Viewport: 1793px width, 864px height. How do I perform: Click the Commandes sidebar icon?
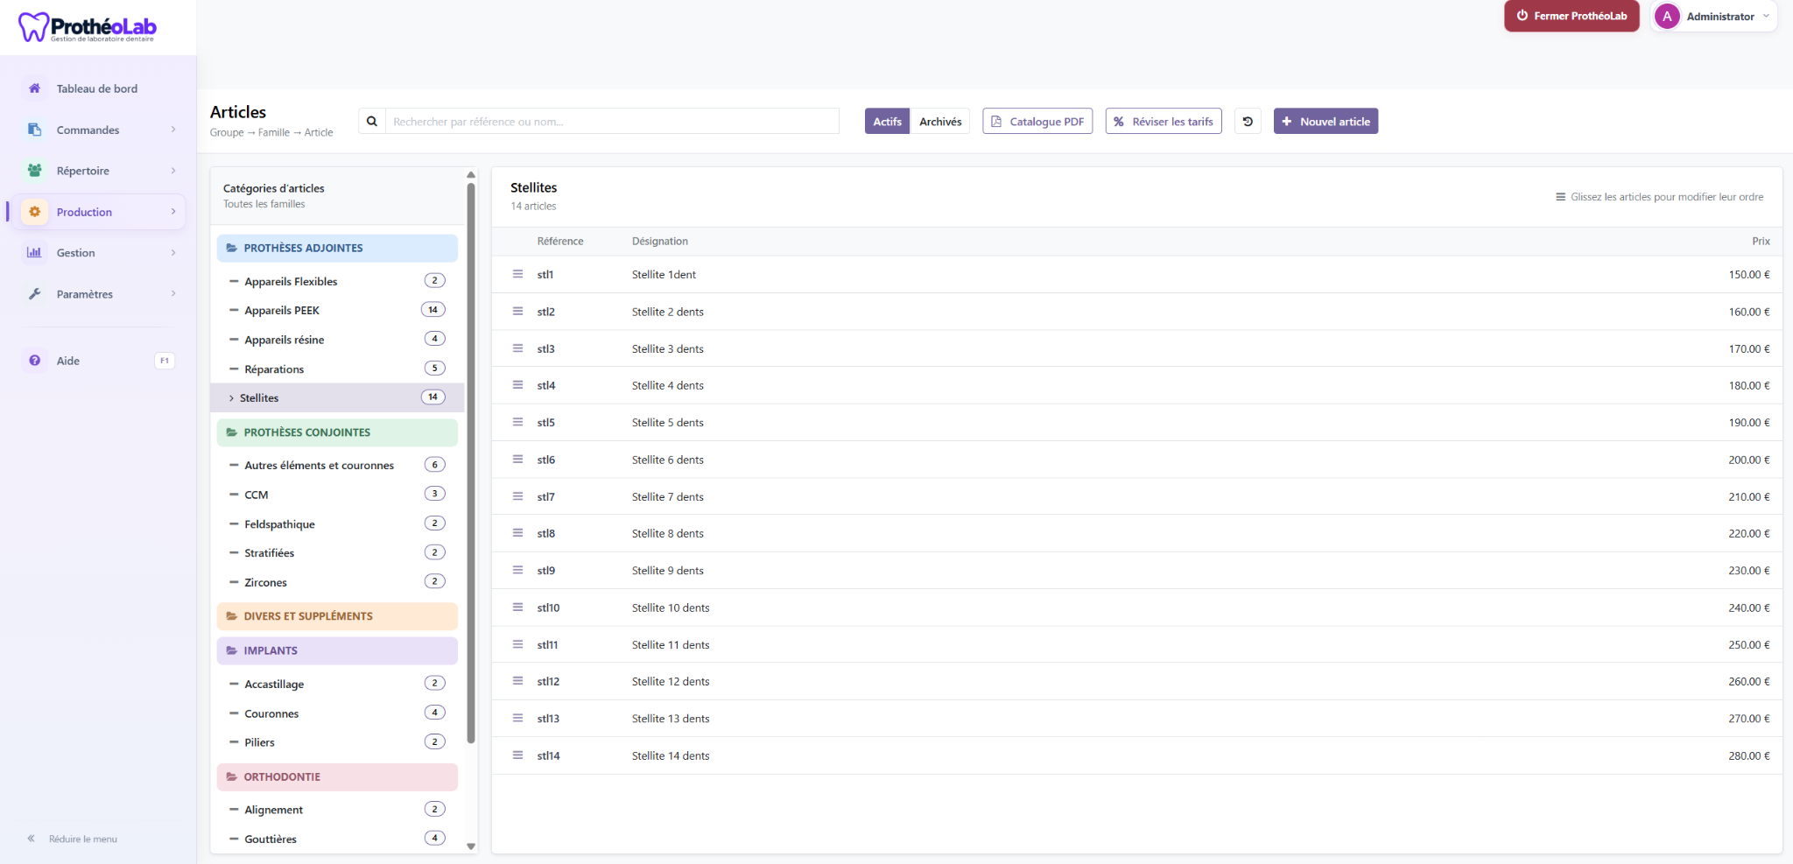tap(34, 130)
